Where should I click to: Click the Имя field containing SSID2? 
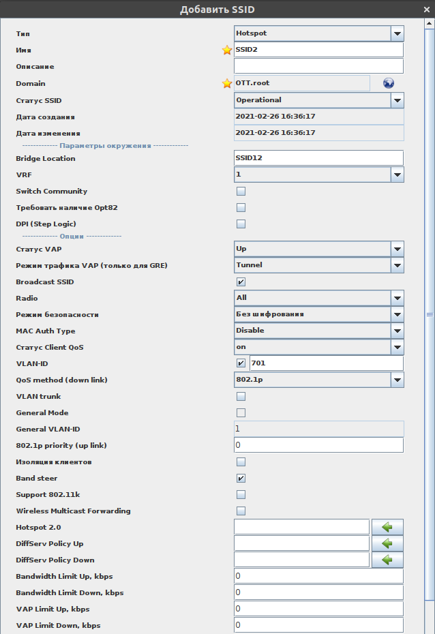[318, 50]
